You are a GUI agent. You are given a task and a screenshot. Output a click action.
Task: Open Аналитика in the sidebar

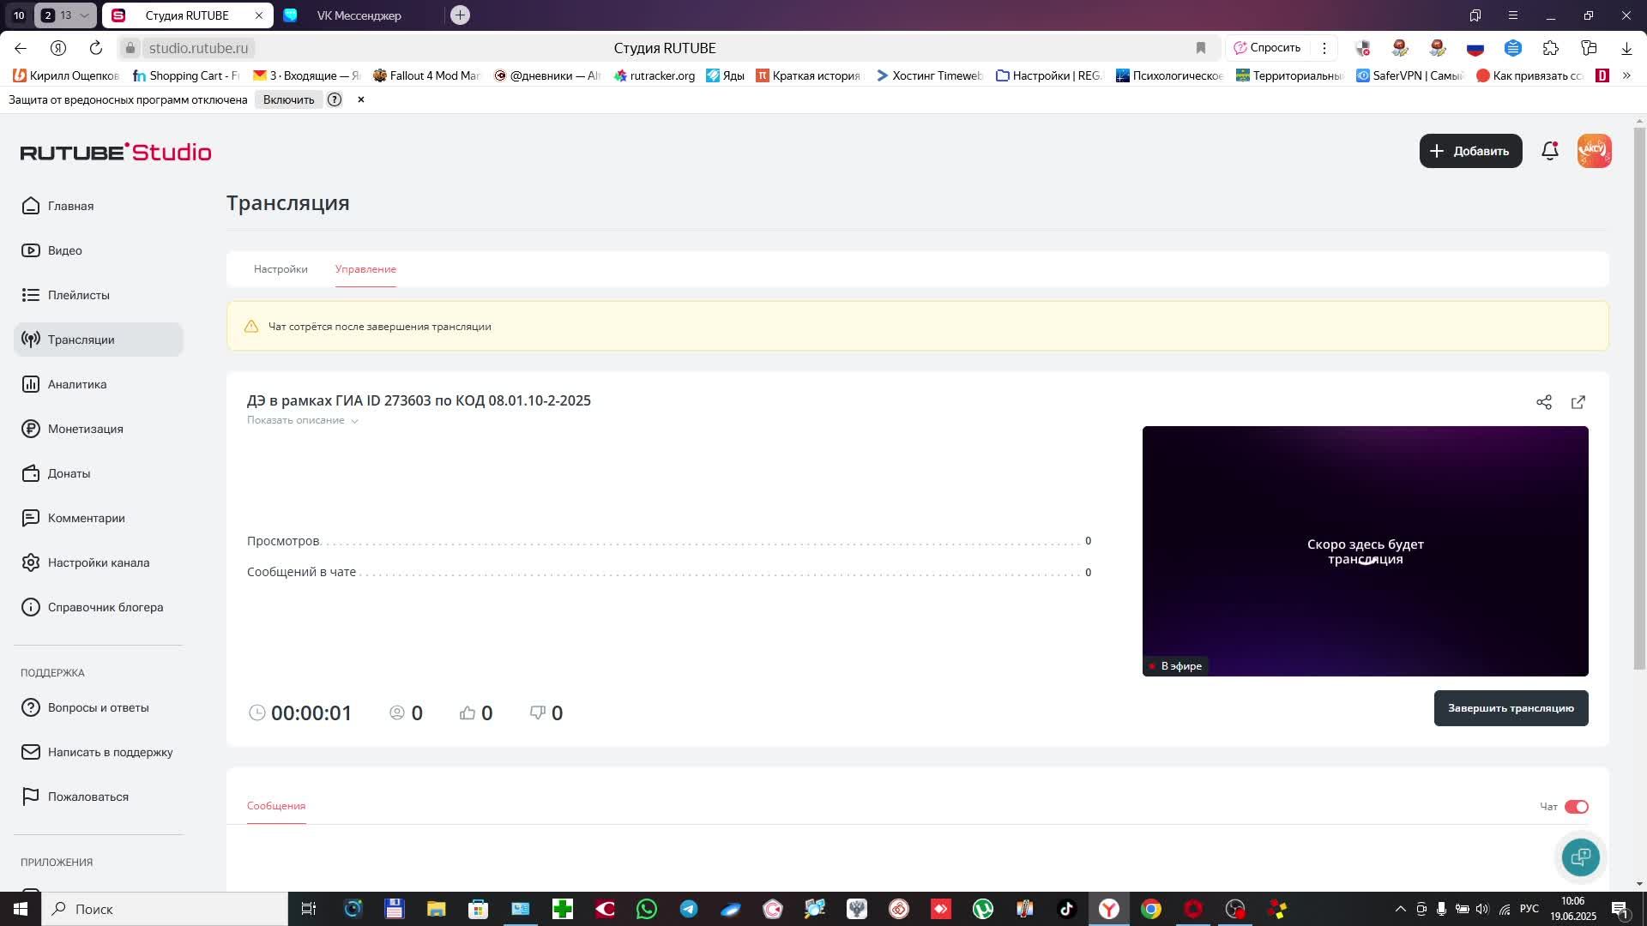click(x=77, y=384)
